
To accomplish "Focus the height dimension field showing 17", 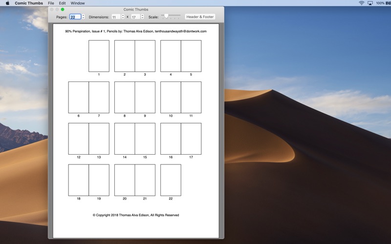I will point(136,17).
